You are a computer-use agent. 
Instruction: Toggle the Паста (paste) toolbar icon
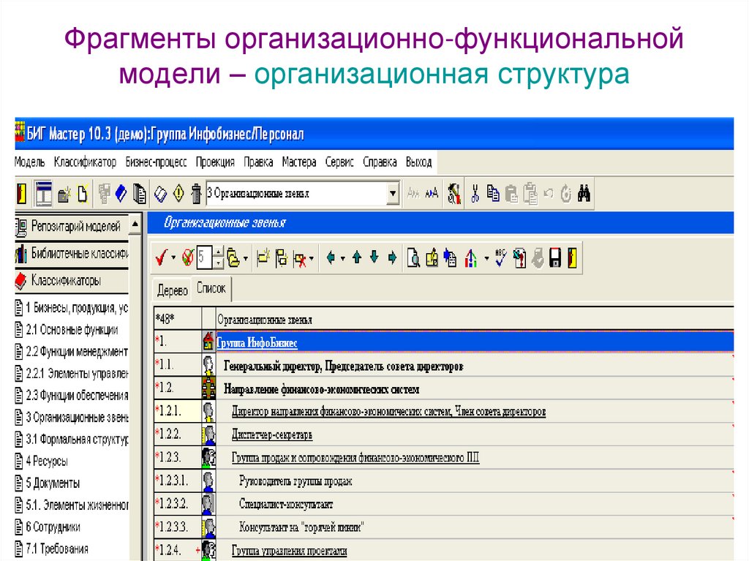pos(511,193)
